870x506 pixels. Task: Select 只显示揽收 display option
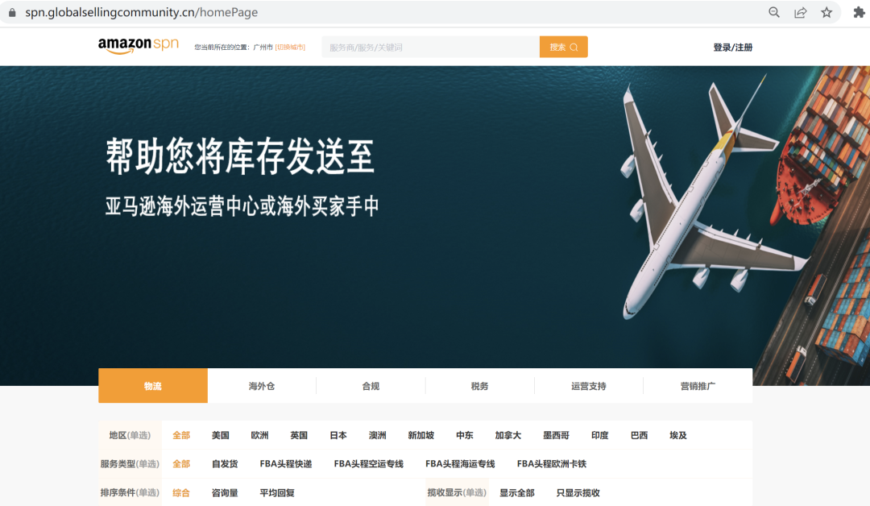(578, 492)
